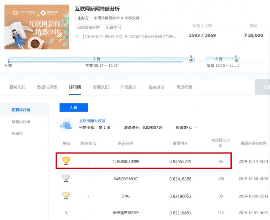270x220 pixels.
Task: Click the megaphone announcement icon
Action: 77,36
